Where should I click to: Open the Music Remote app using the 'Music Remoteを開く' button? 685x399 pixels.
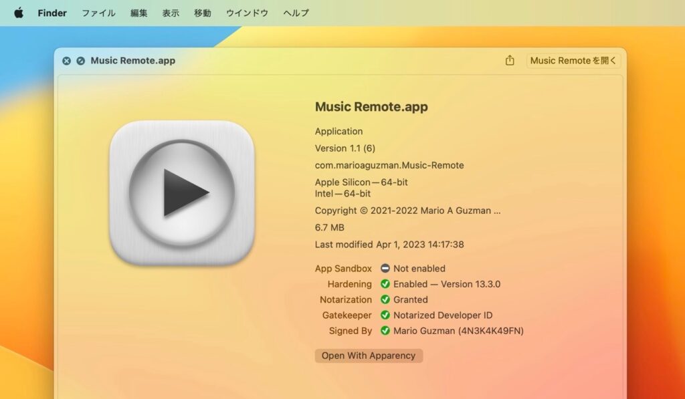573,60
